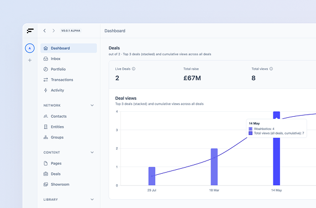The height and width of the screenshot is (208, 316).
Task: Click the Contacts people icon
Action: tap(46, 116)
